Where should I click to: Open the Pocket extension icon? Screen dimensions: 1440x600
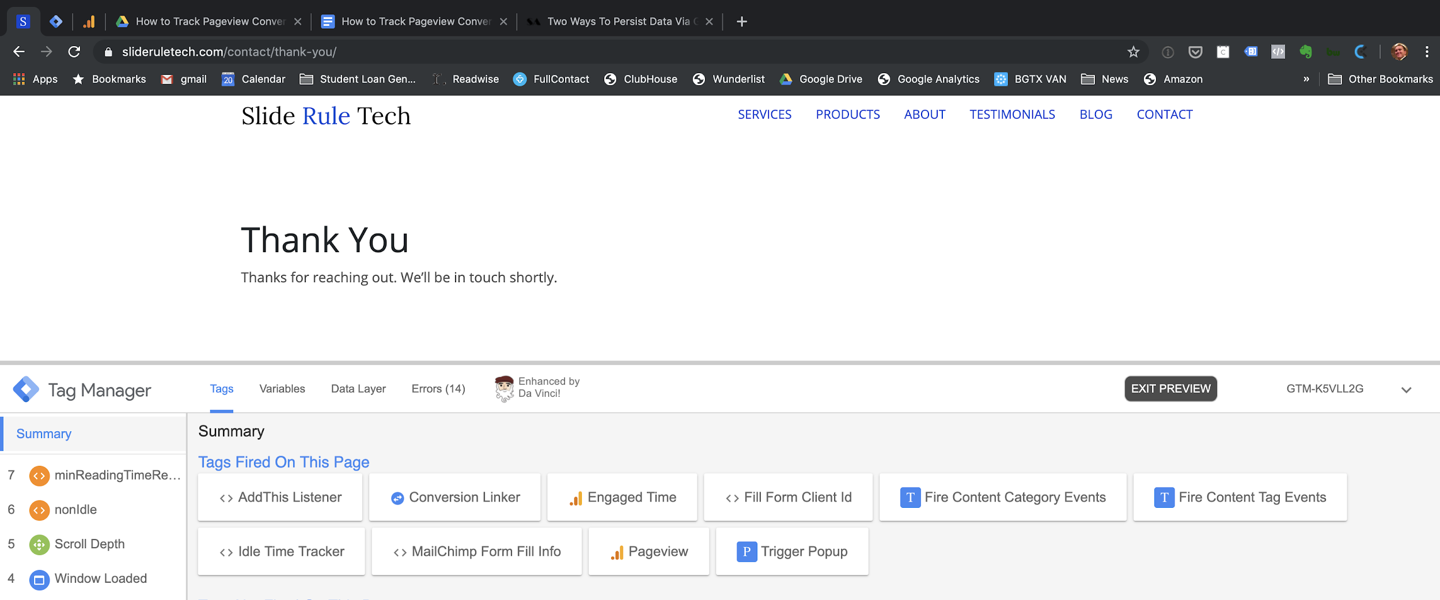1195,52
